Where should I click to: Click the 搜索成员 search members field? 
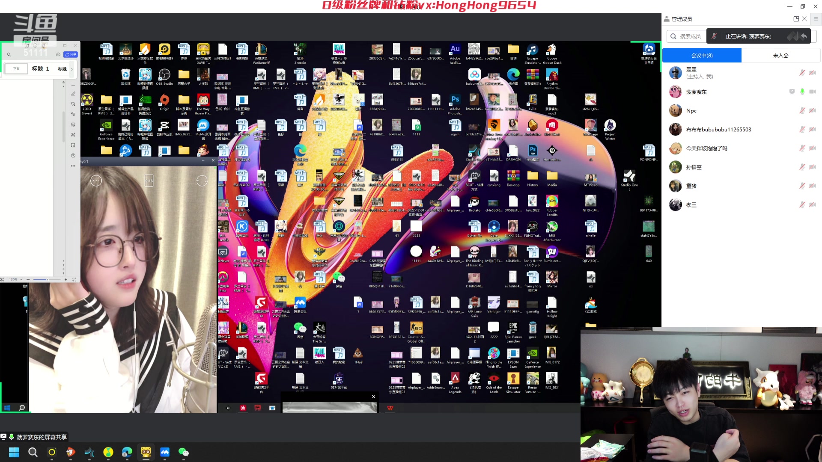(690, 36)
